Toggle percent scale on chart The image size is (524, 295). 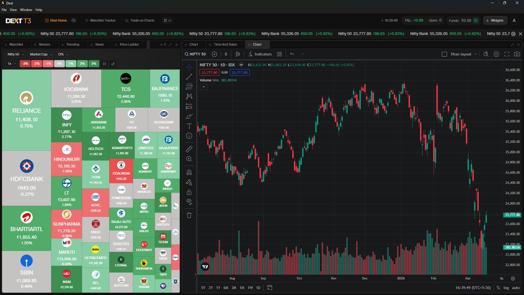click(x=498, y=288)
